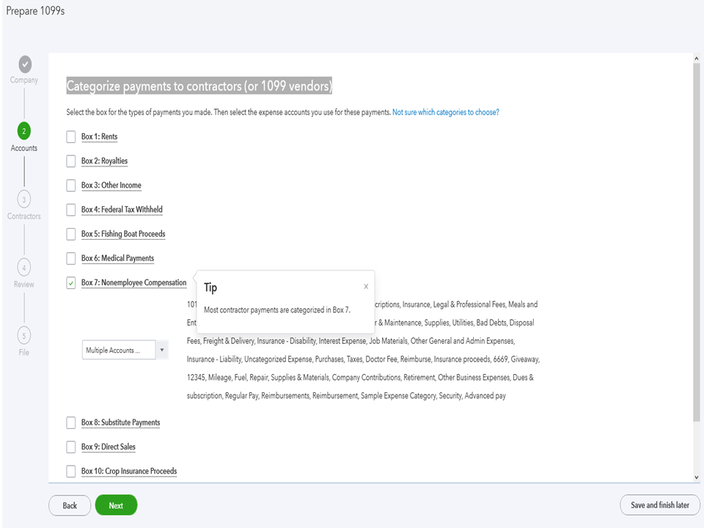Click the completed Company step checkmark icon
704x528 pixels.
24,63
